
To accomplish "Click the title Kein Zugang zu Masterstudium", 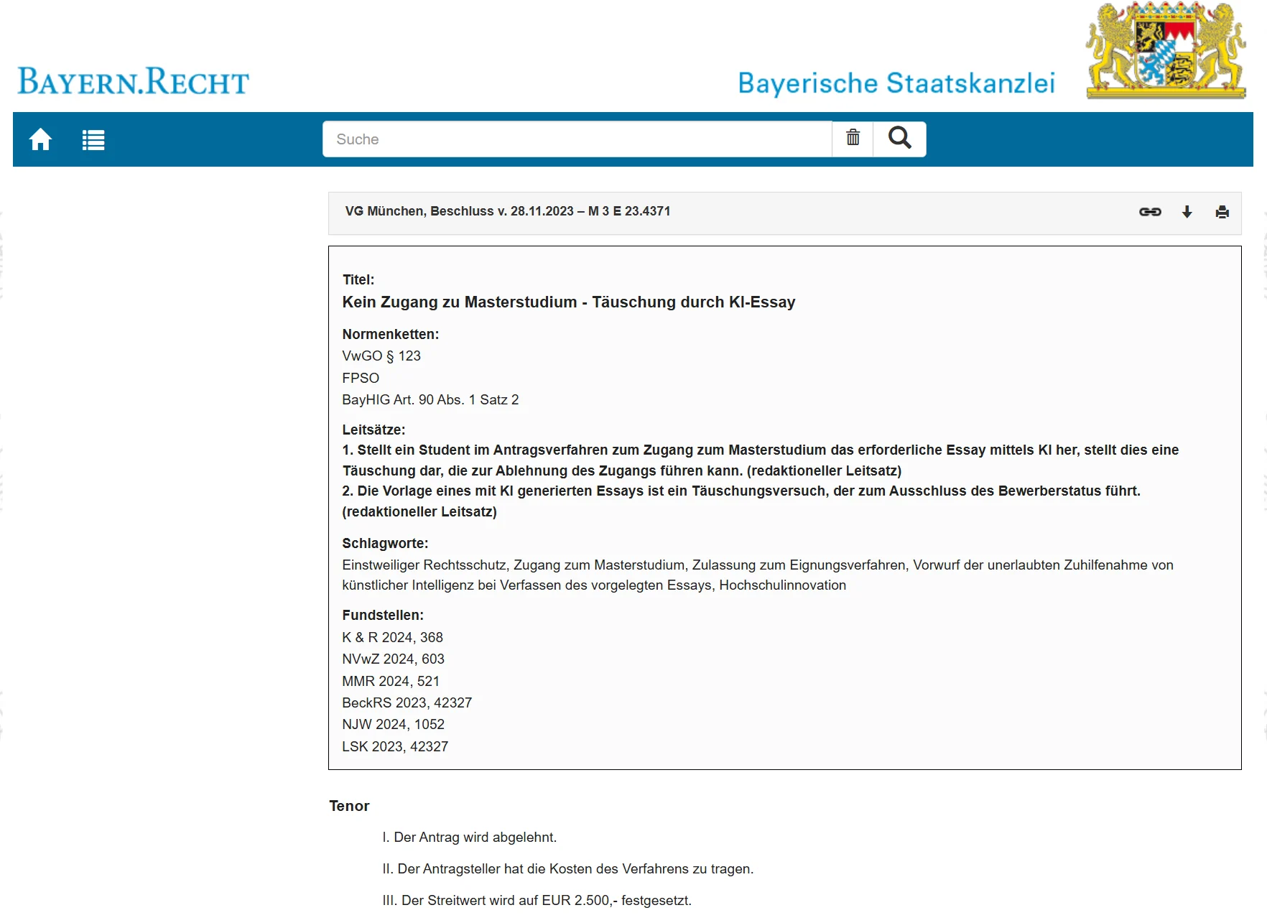I will pos(568,302).
